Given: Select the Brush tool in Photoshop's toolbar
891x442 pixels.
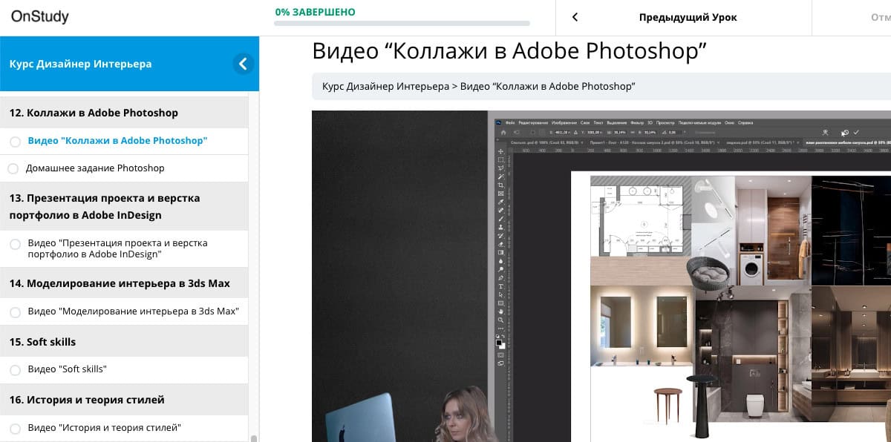Looking at the screenshot, I should [500, 218].
